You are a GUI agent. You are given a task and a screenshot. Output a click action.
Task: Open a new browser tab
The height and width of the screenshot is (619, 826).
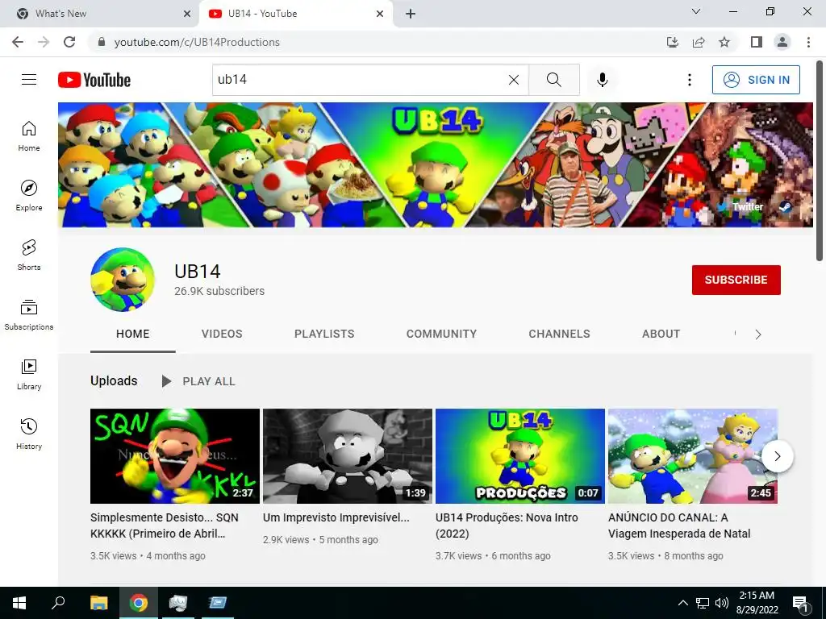pos(411,14)
